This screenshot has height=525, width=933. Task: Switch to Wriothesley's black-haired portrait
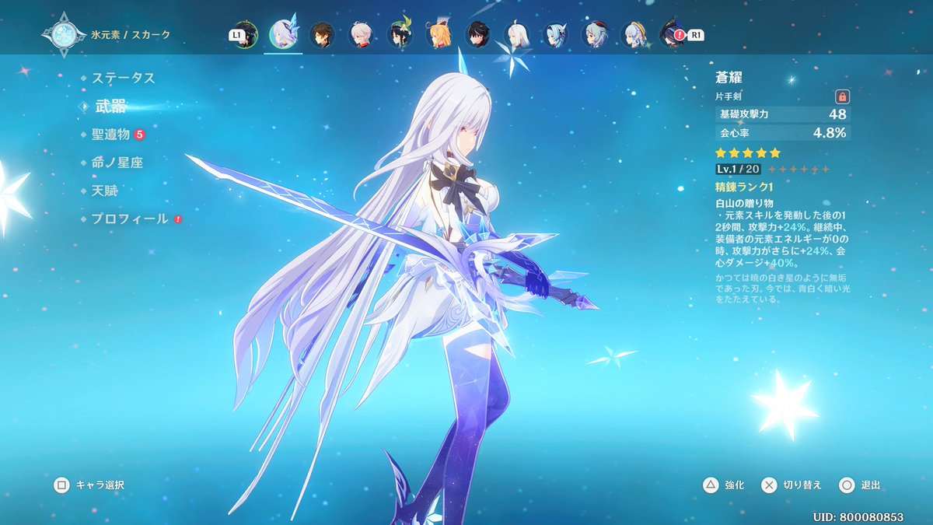point(478,34)
